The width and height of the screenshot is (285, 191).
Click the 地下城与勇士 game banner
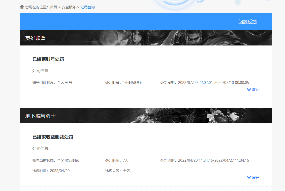tap(146, 116)
